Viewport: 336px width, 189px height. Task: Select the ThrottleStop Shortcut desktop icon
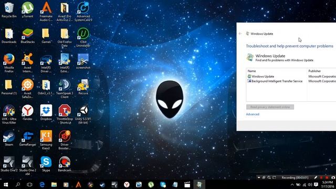[65, 114]
